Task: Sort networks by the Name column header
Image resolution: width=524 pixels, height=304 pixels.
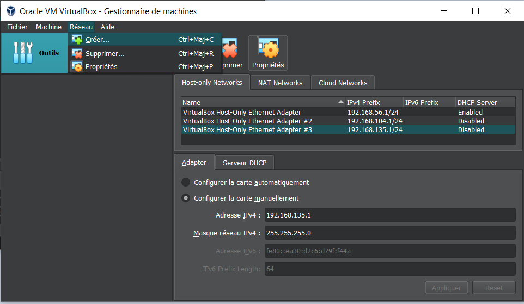Action: 263,102
